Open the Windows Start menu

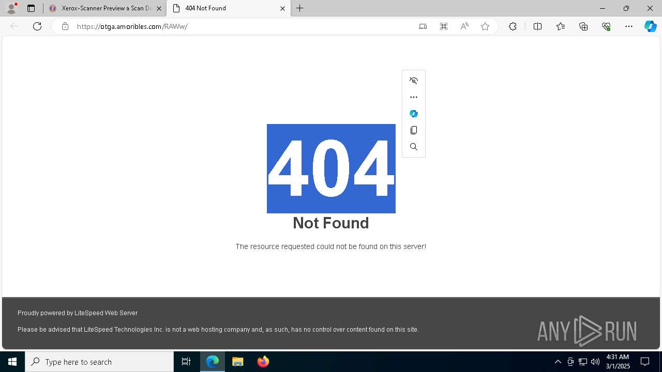[x=12, y=362]
